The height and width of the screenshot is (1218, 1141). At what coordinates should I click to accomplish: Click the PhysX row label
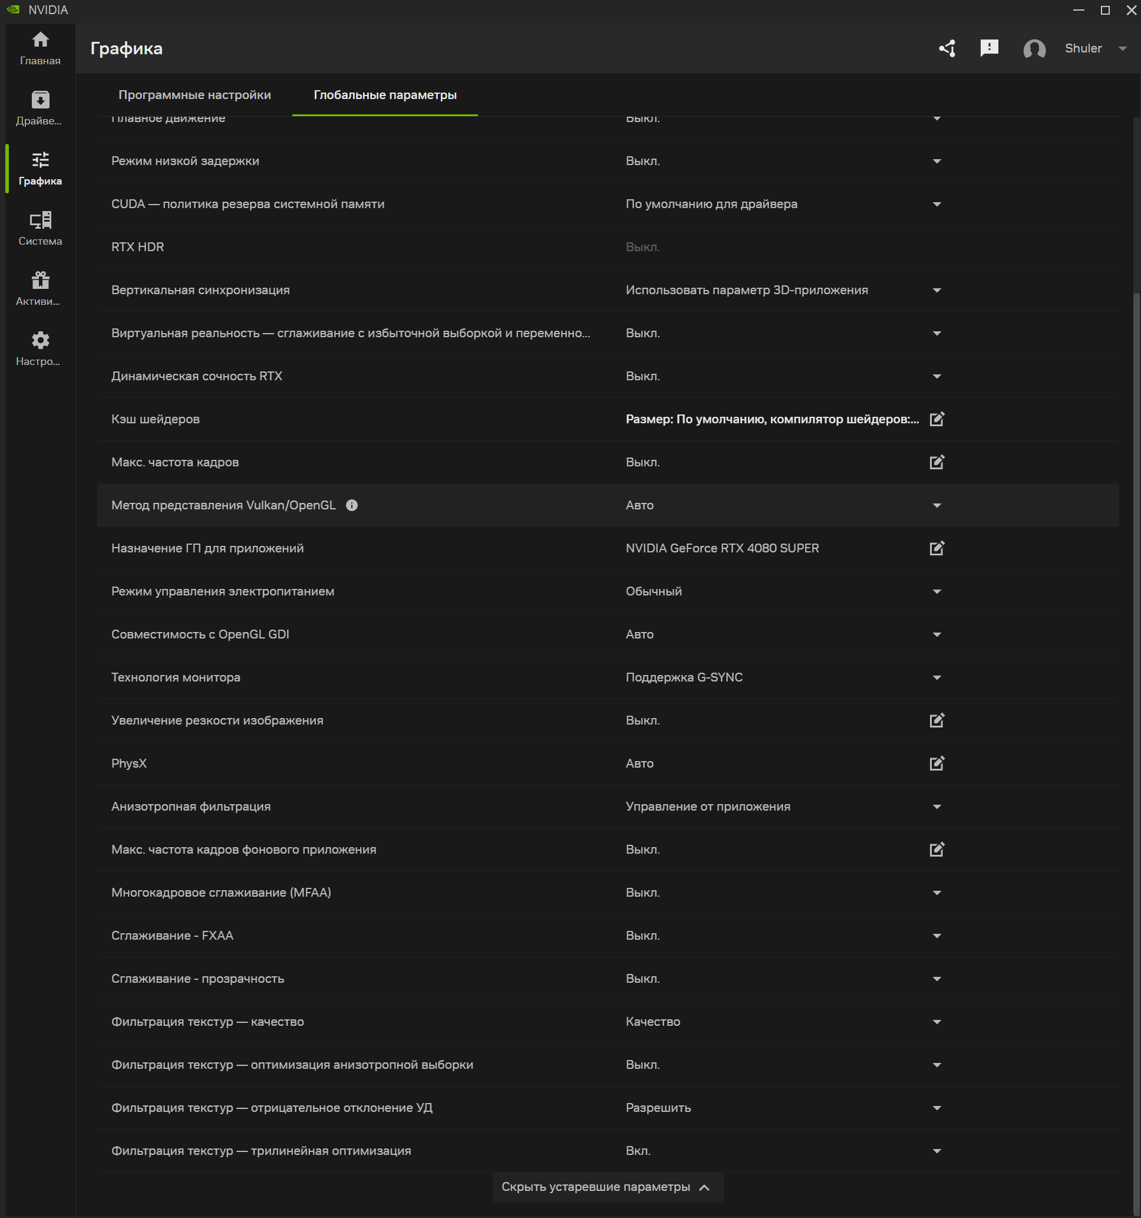click(129, 763)
